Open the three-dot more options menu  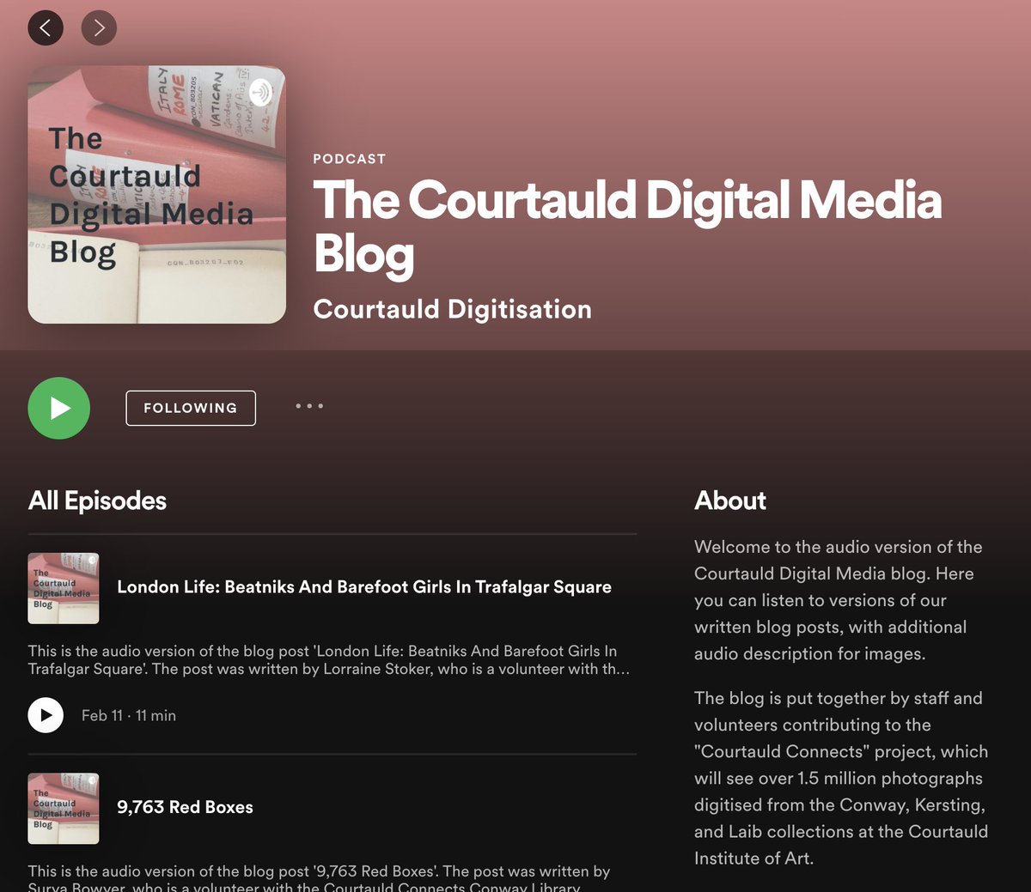coord(309,406)
